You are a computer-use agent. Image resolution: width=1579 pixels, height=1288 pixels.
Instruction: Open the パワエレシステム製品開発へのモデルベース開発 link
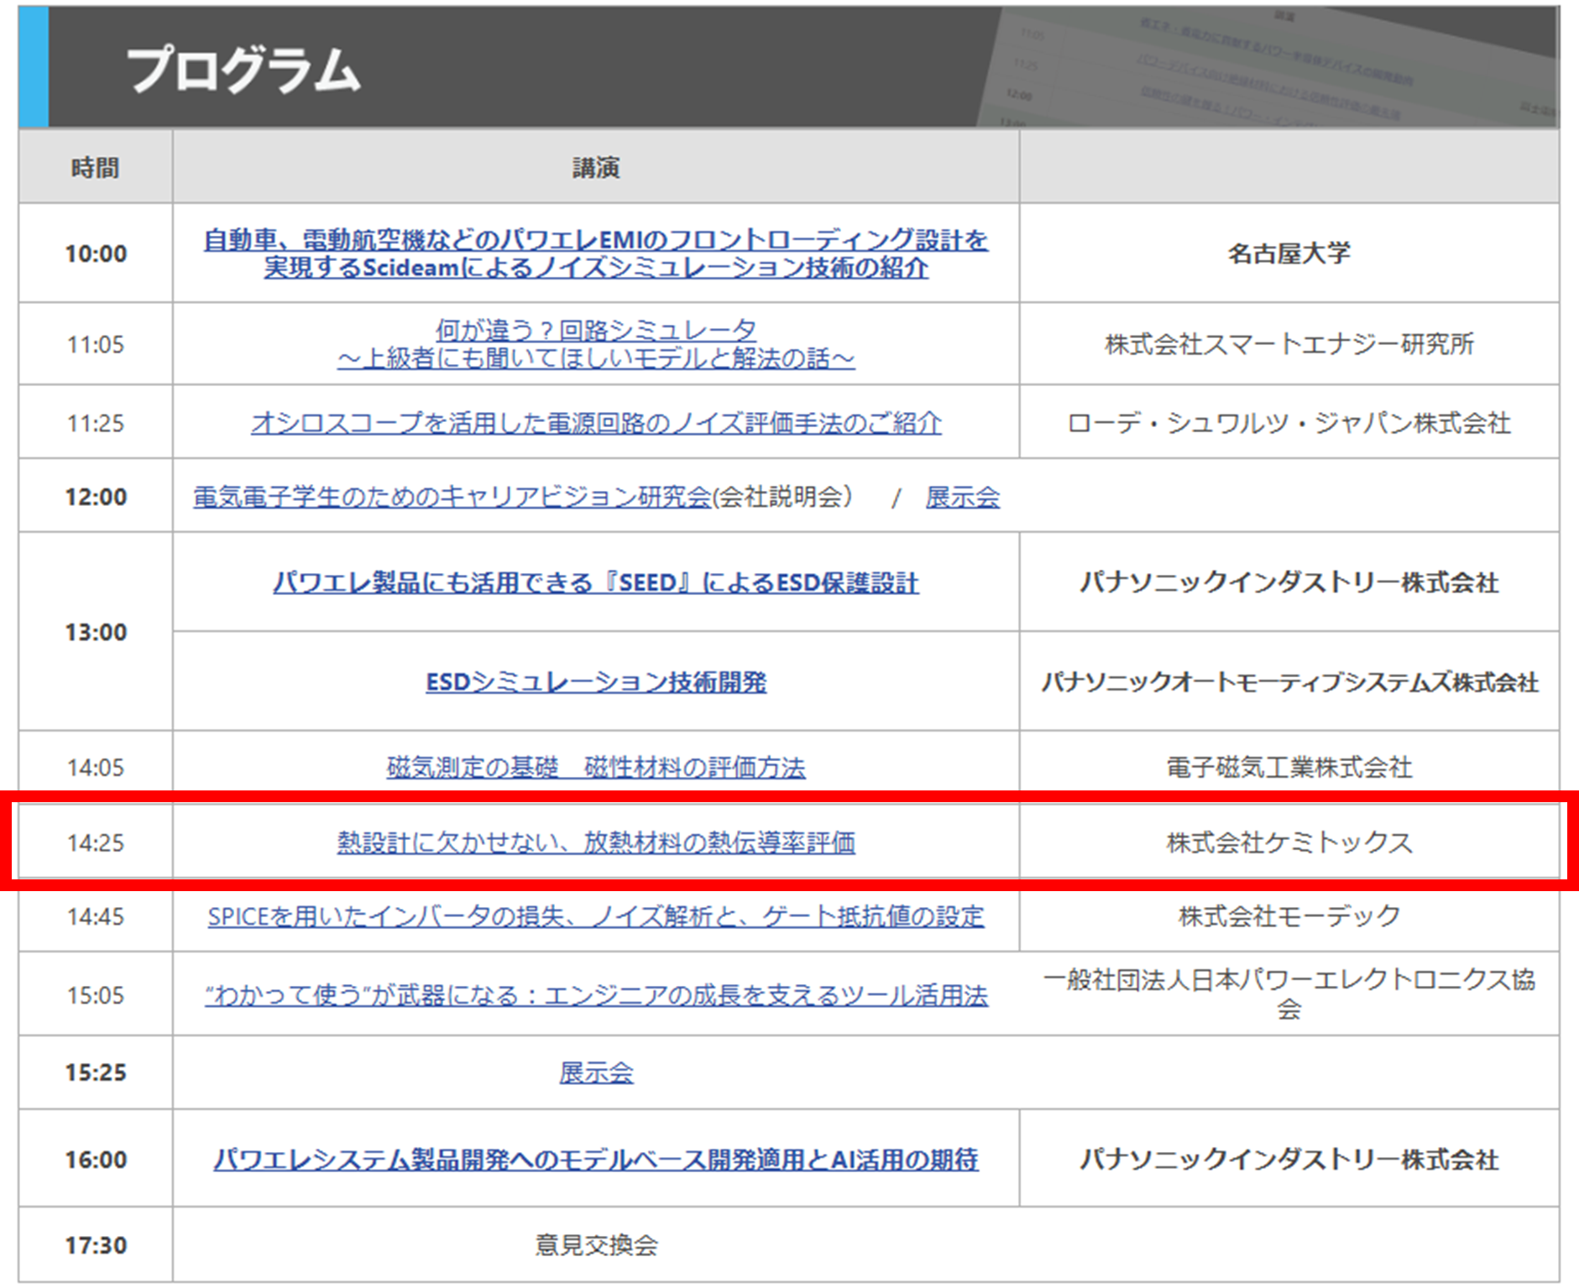(595, 1160)
